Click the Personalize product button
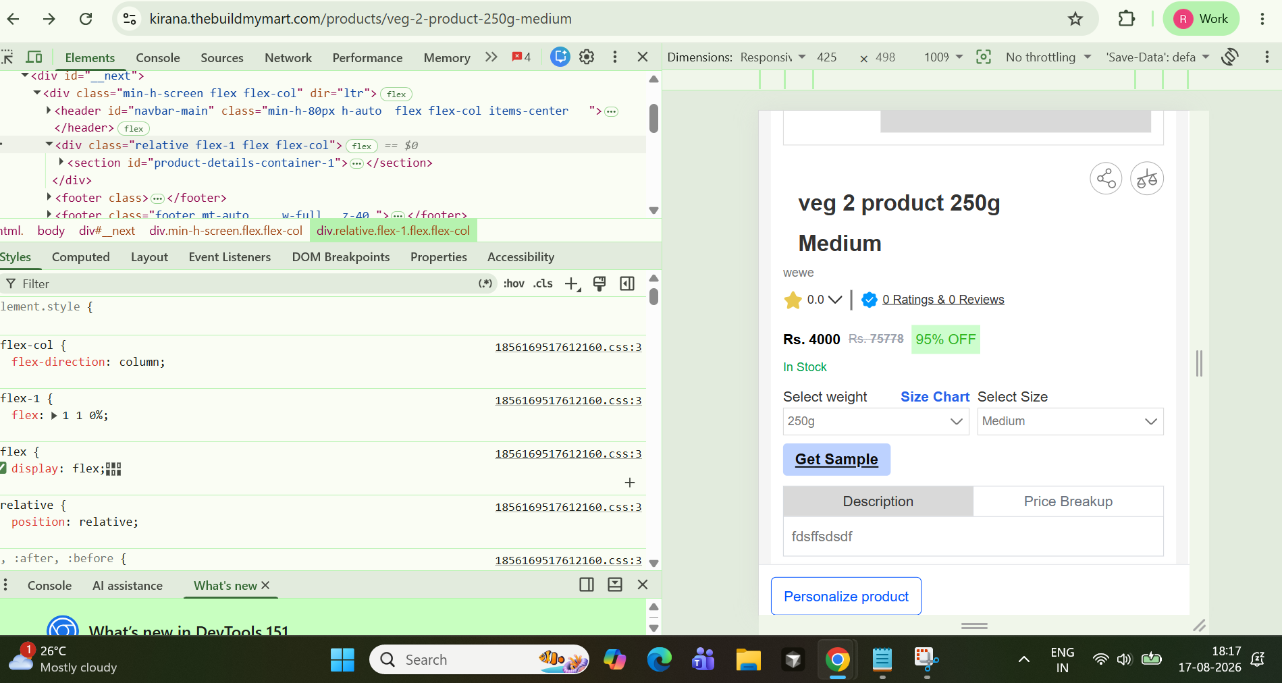This screenshot has width=1282, height=683. 846,596
